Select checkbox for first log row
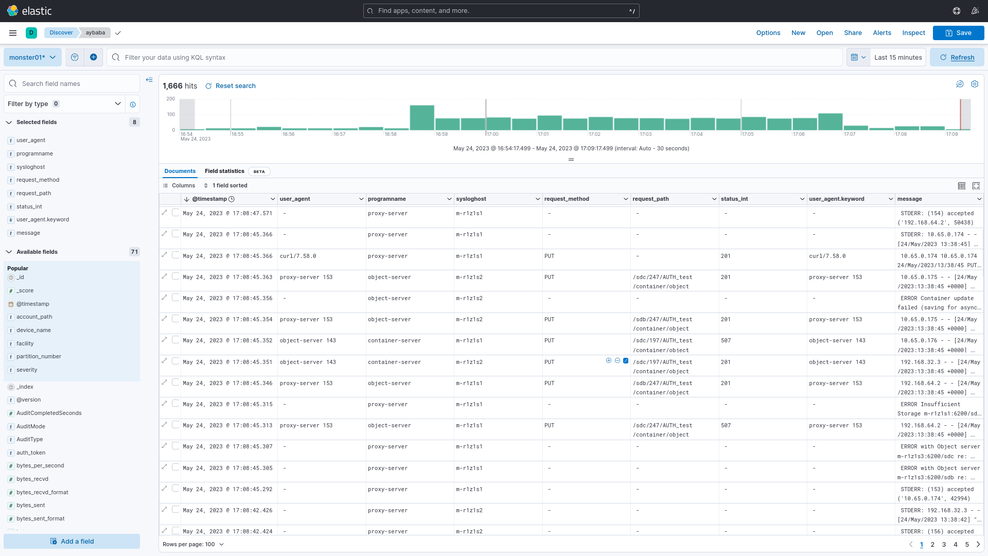The height and width of the screenshot is (556, 988). 175,213
